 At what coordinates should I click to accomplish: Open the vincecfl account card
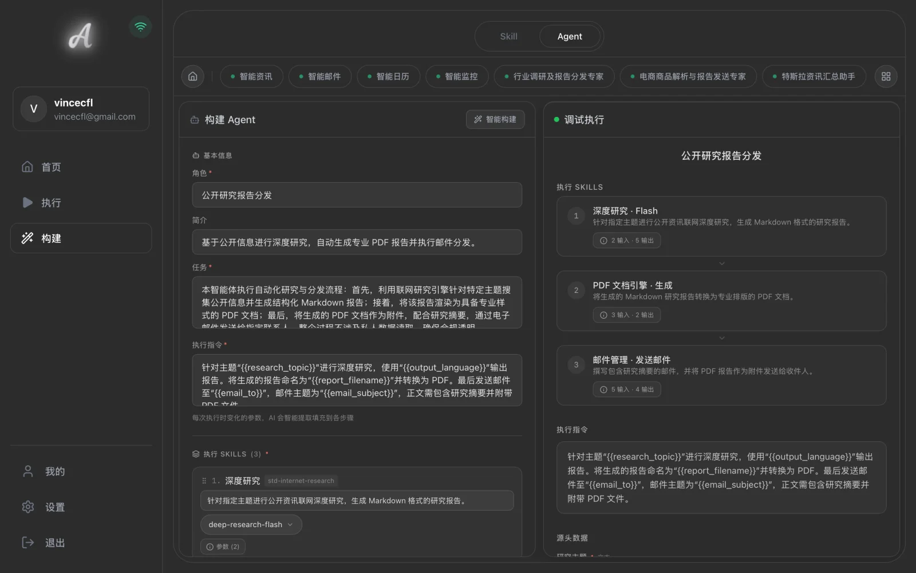pos(81,109)
